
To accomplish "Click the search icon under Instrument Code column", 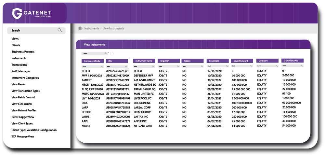I will (x=102, y=66).
